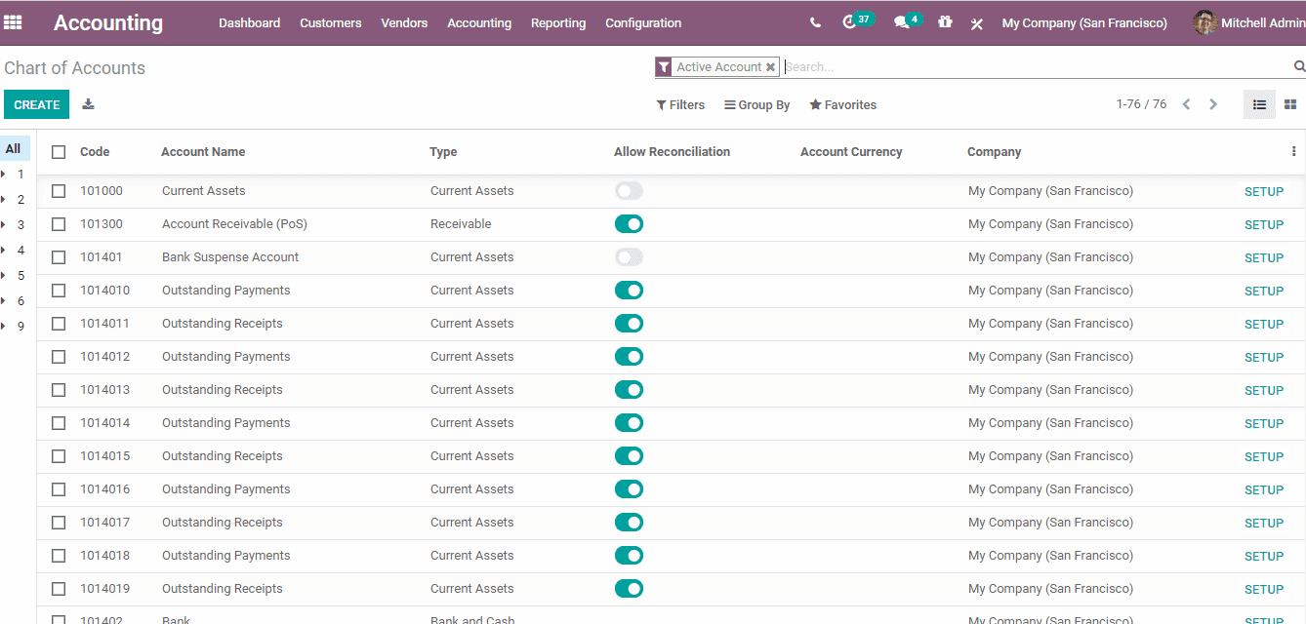The height and width of the screenshot is (624, 1306).
Task: Click into the Search input field
Action: pos(1035,67)
